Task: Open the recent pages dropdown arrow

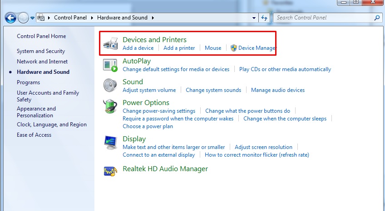Action: click(32, 18)
